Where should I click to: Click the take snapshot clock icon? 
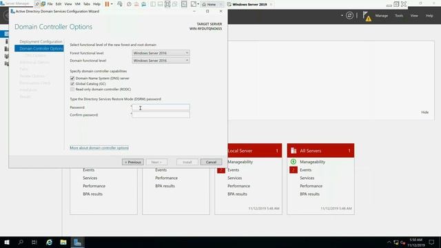(129, 4)
